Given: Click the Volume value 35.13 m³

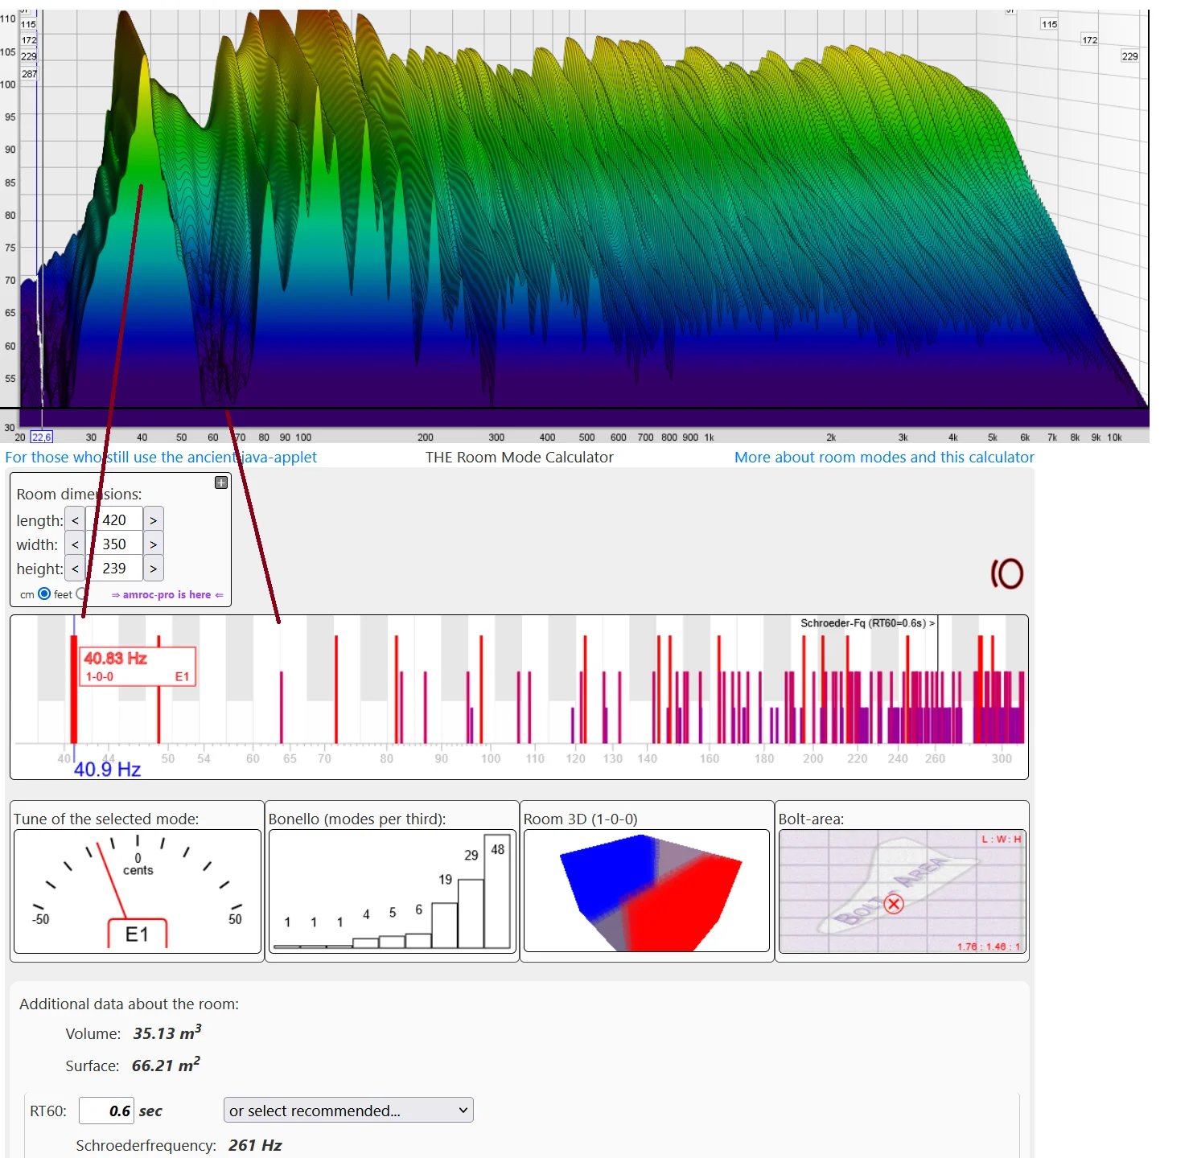Looking at the screenshot, I should (x=167, y=1033).
